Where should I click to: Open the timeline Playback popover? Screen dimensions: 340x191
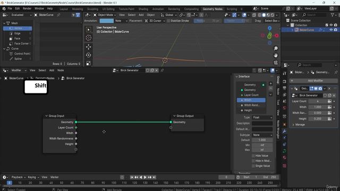[x=19, y=177]
